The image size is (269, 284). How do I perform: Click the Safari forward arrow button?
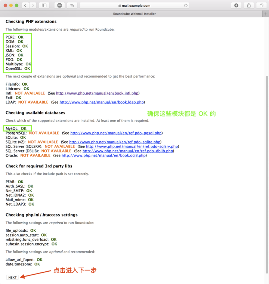coord(33,5)
